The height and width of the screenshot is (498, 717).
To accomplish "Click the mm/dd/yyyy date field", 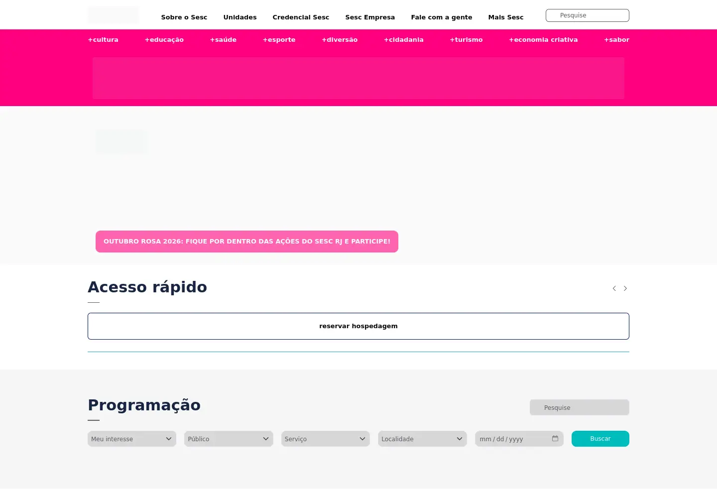I will (x=519, y=439).
